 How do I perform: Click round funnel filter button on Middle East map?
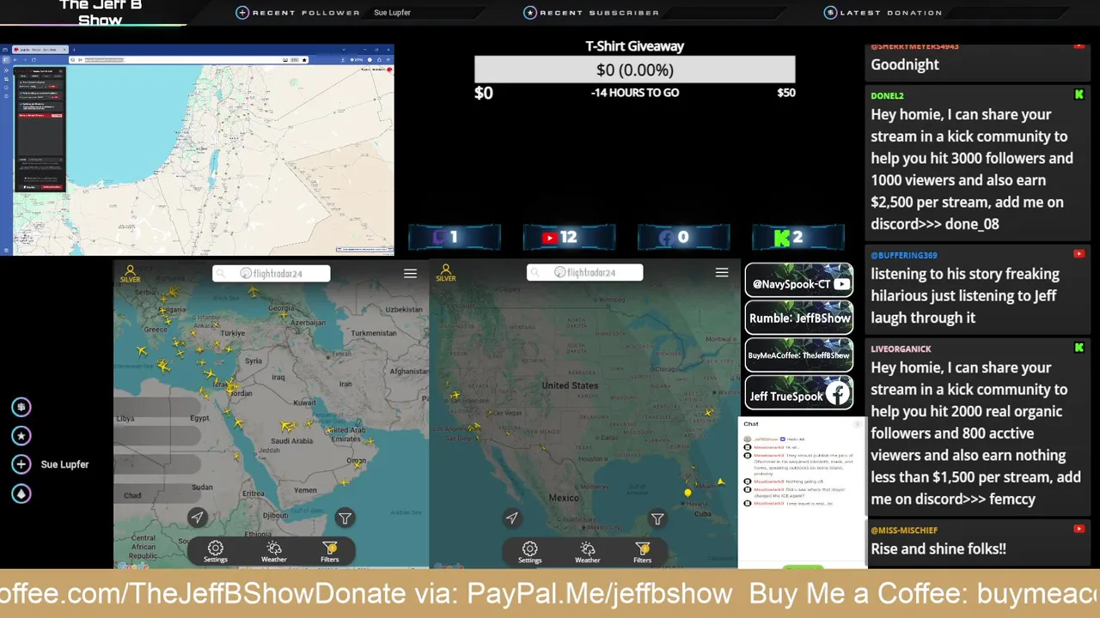(345, 518)
